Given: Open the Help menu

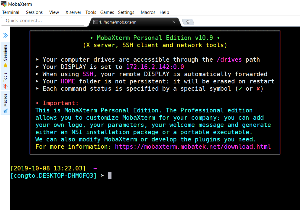Looking at the screenshot, I should [164, 12].
